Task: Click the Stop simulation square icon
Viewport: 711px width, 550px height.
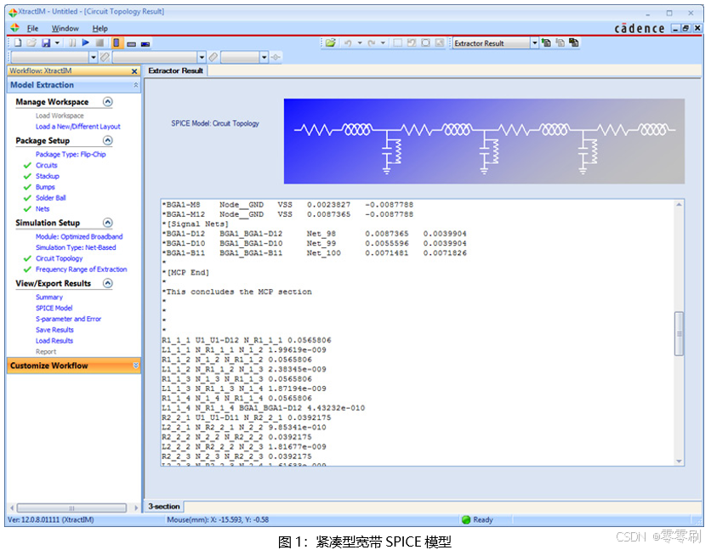Action: click(100, 43)
